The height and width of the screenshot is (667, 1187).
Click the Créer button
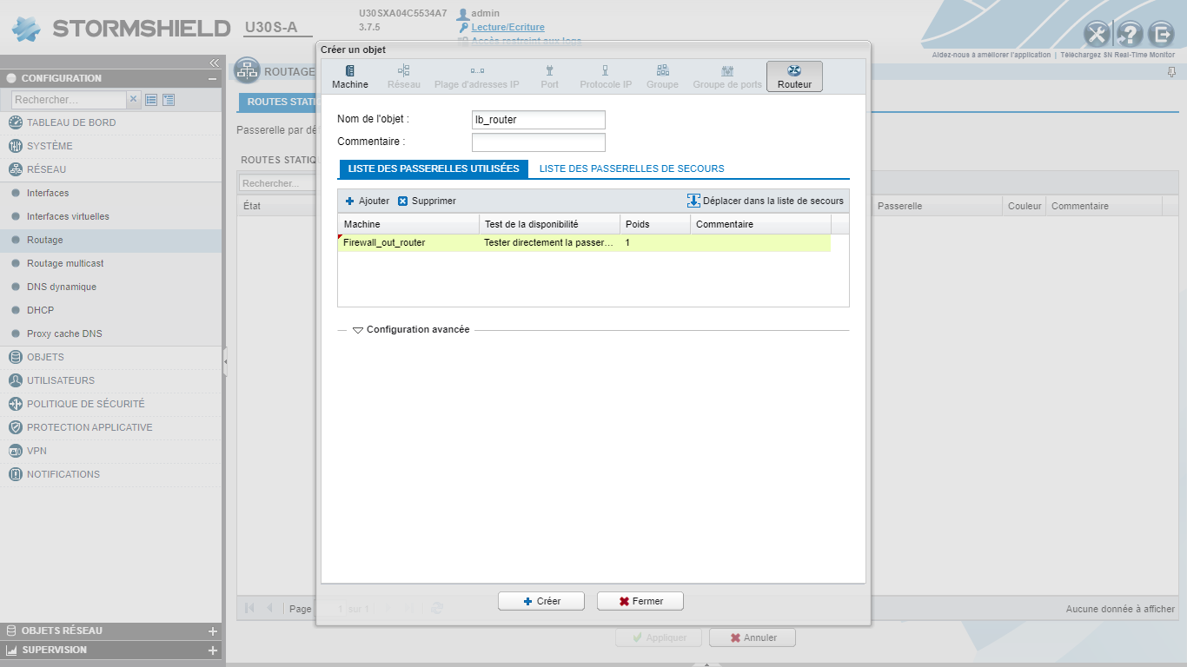(x=541, y=601)
